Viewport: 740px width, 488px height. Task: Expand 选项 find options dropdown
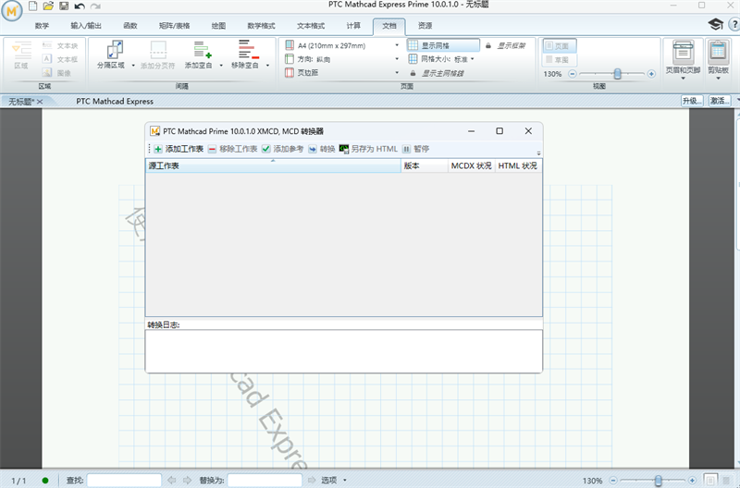point(344,480)
